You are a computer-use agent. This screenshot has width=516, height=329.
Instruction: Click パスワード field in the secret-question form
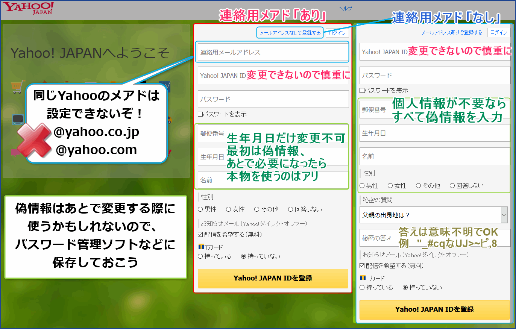(435, 76)
